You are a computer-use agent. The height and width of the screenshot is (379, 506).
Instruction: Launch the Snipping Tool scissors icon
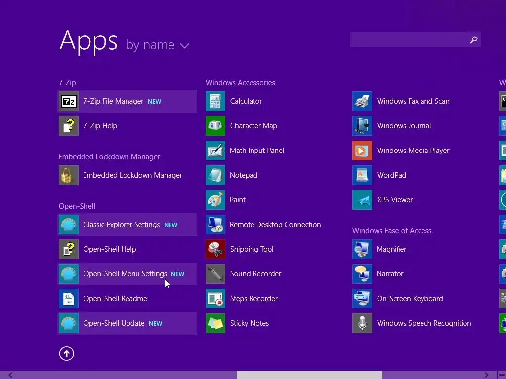tap(215, 249)
